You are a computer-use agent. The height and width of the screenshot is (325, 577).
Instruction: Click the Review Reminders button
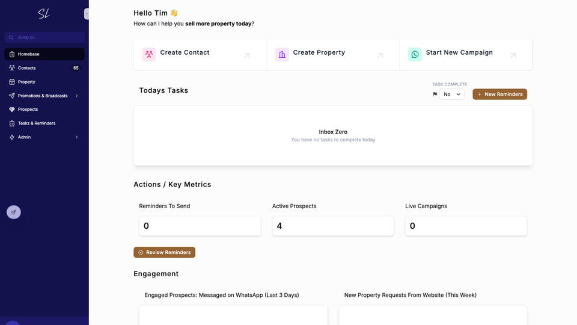(x=164, y=252)
